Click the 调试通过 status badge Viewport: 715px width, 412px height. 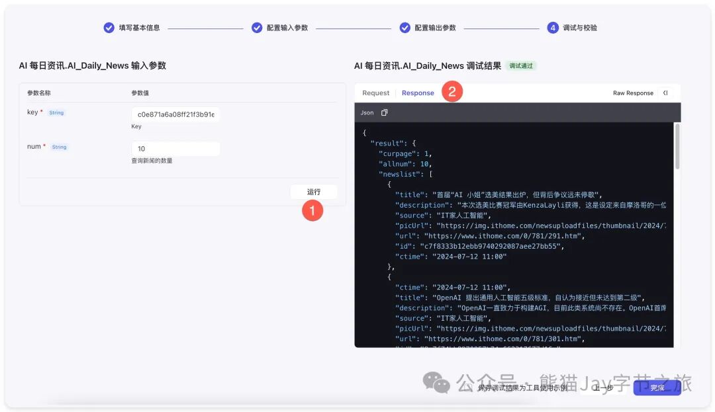click(x=521, y=66)
